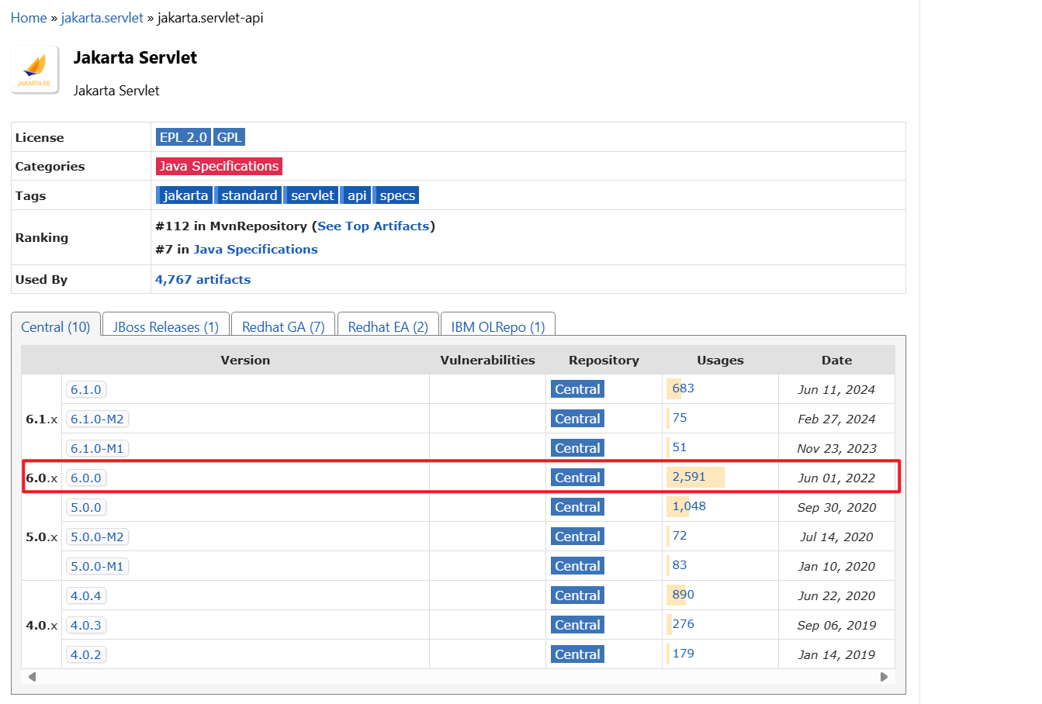Select the api tag
Image resolution: width=1042 pixels, height=704 pixels.
(357, 195)
